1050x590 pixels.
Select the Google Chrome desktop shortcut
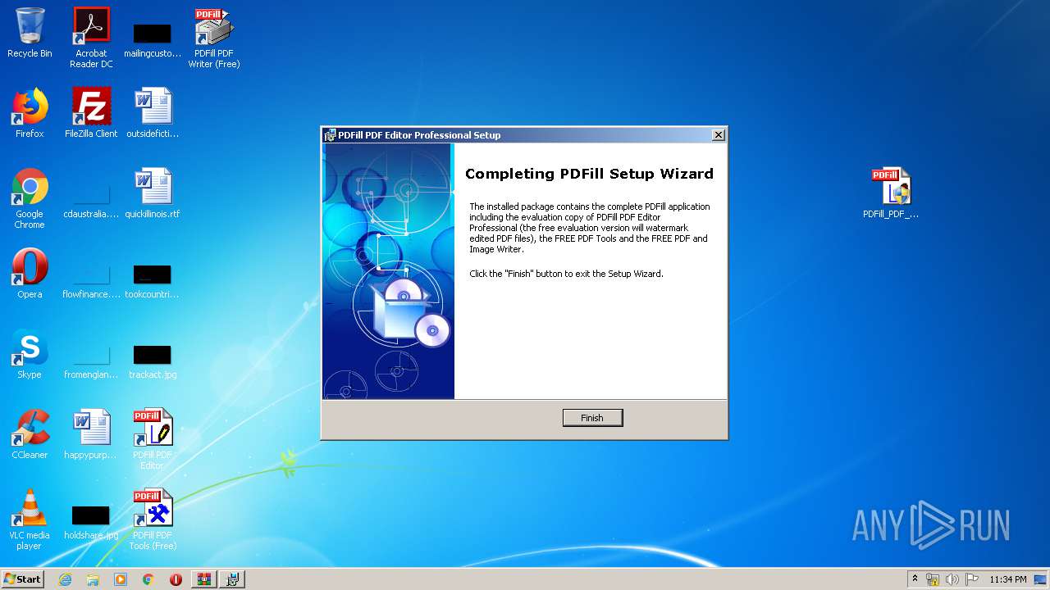[x=30, y=199]
